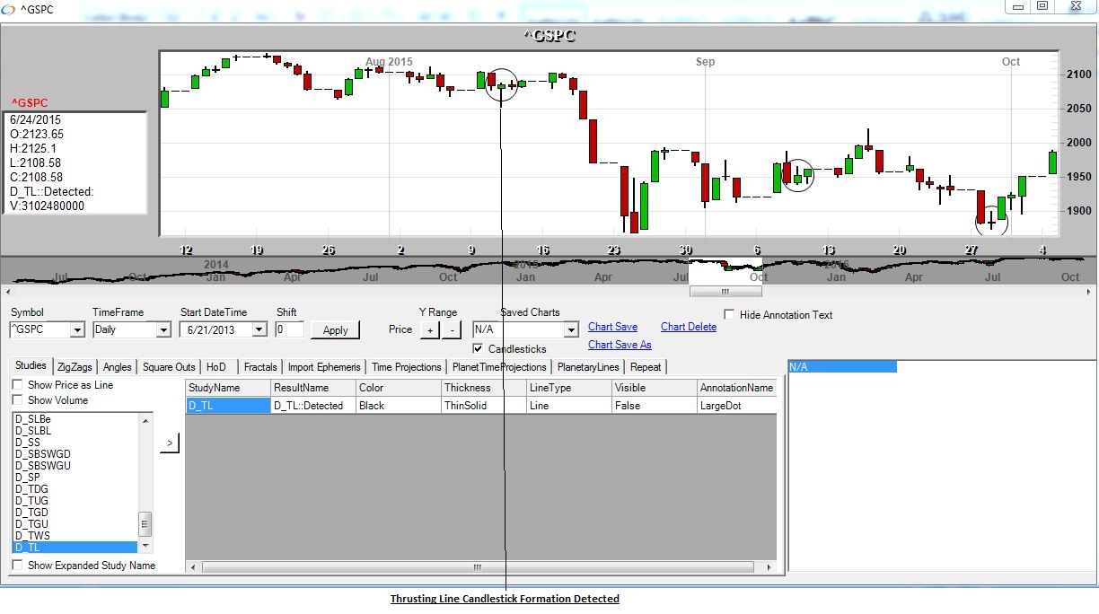Click the arrow button beside the study list

click(x=170, y=443)
